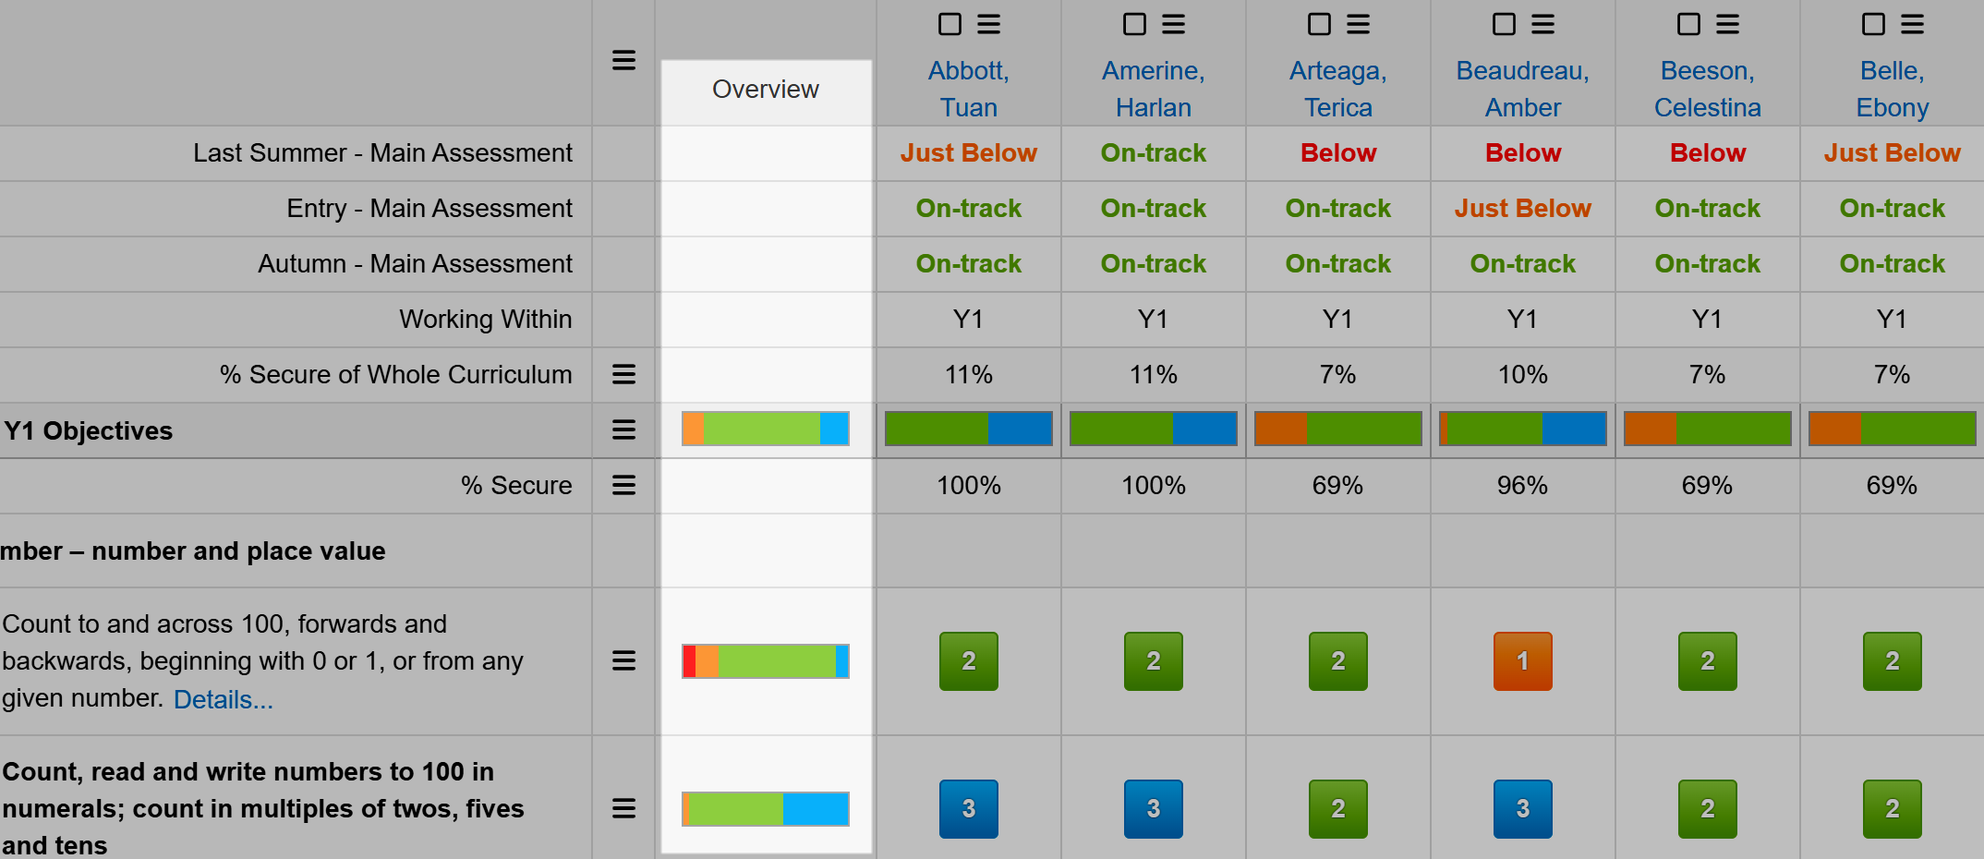Viewport: 1984px width, 859px height.
Task: Open column menu above Arteaga, Terica
Action: (x=1358, y=24)
